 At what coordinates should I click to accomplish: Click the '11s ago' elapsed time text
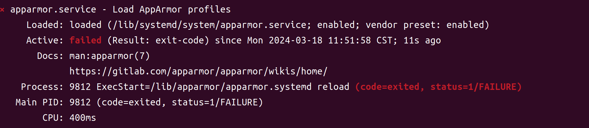(x=422, y=40)
